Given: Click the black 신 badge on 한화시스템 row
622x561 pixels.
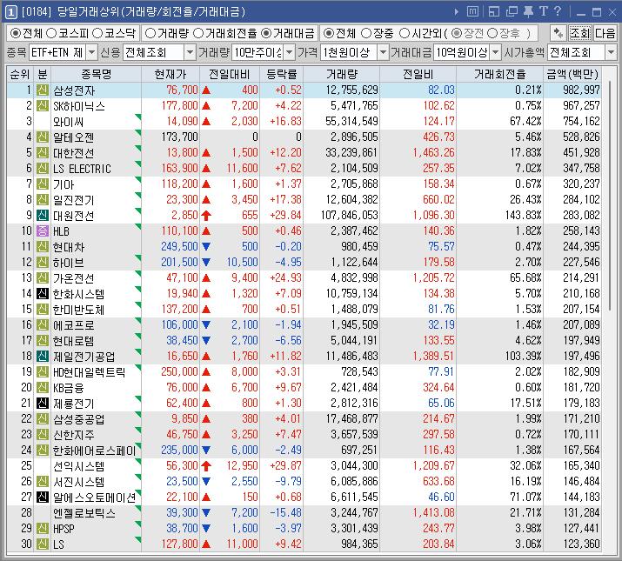Looking at the screenshot, I should (42, 294).
